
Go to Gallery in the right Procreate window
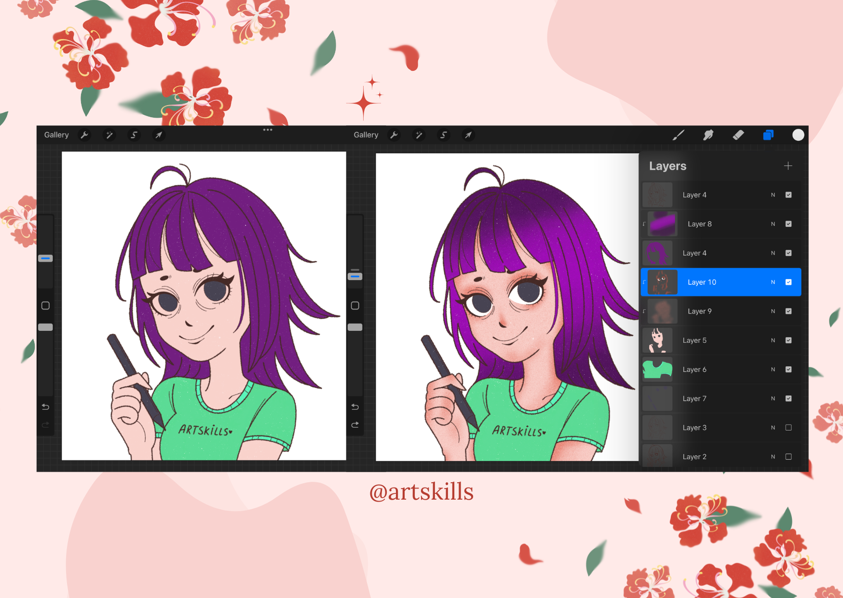(x=366, y=135)
